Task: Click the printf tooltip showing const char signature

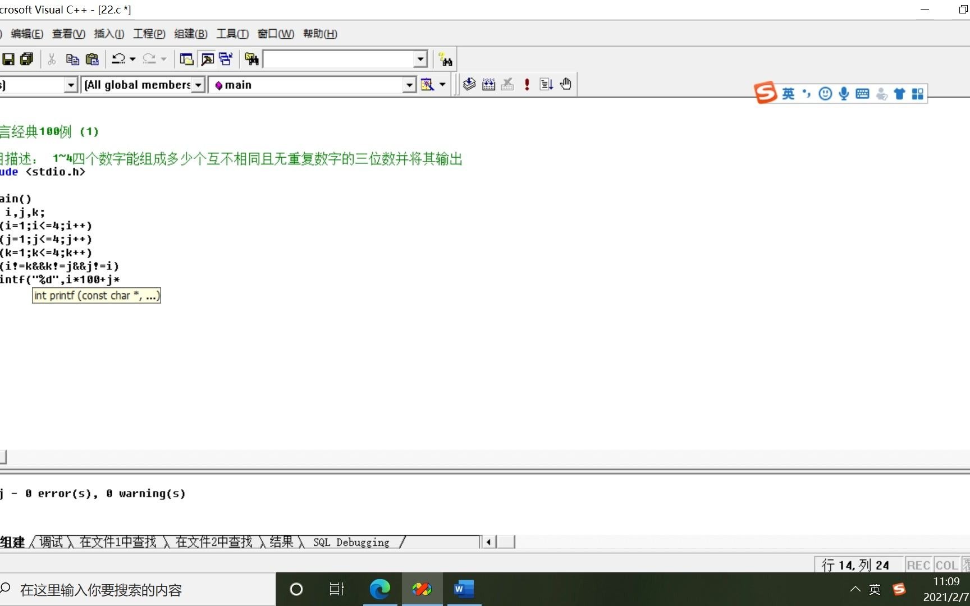Action: (x=96, y=295)
